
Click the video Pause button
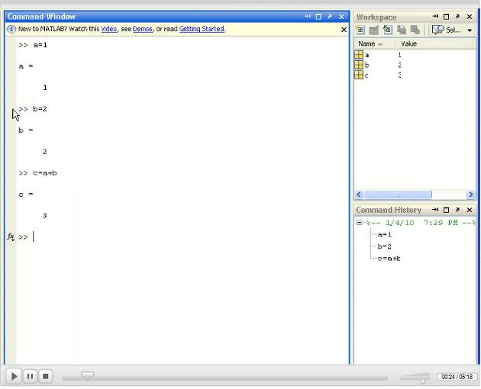pos(30,376)
